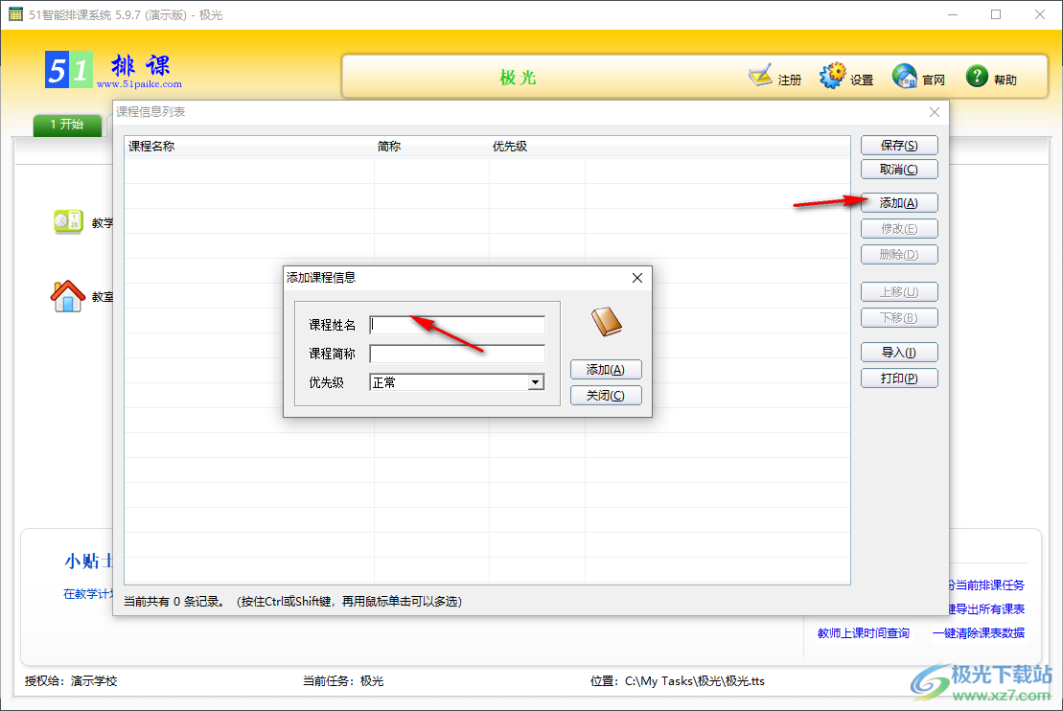Switch to the 1 开始 tab
Viewport: 1063px width, 711px height.
(x=67, y=125)
